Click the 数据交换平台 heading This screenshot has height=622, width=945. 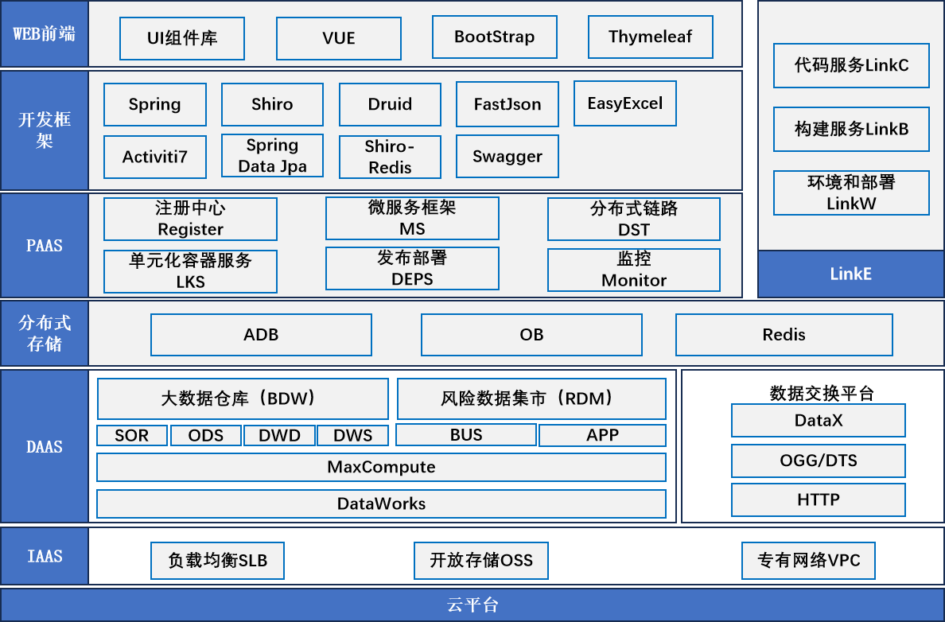[822, 393]
